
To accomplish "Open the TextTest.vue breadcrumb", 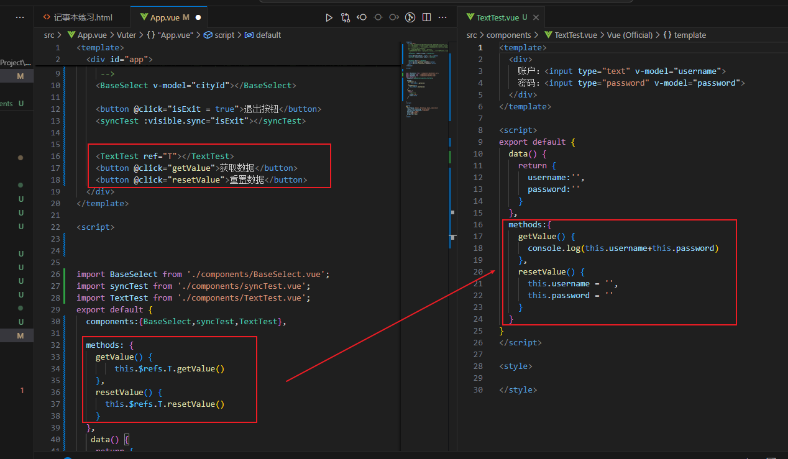I will (570, 35).
